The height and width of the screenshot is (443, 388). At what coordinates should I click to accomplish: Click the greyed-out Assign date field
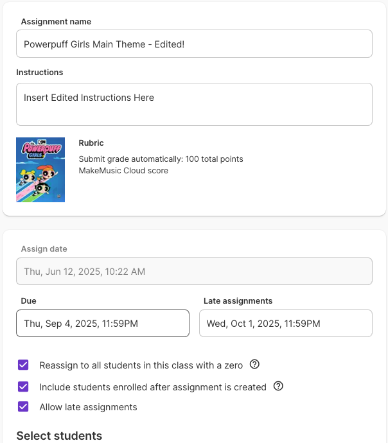tap(194, 272)
